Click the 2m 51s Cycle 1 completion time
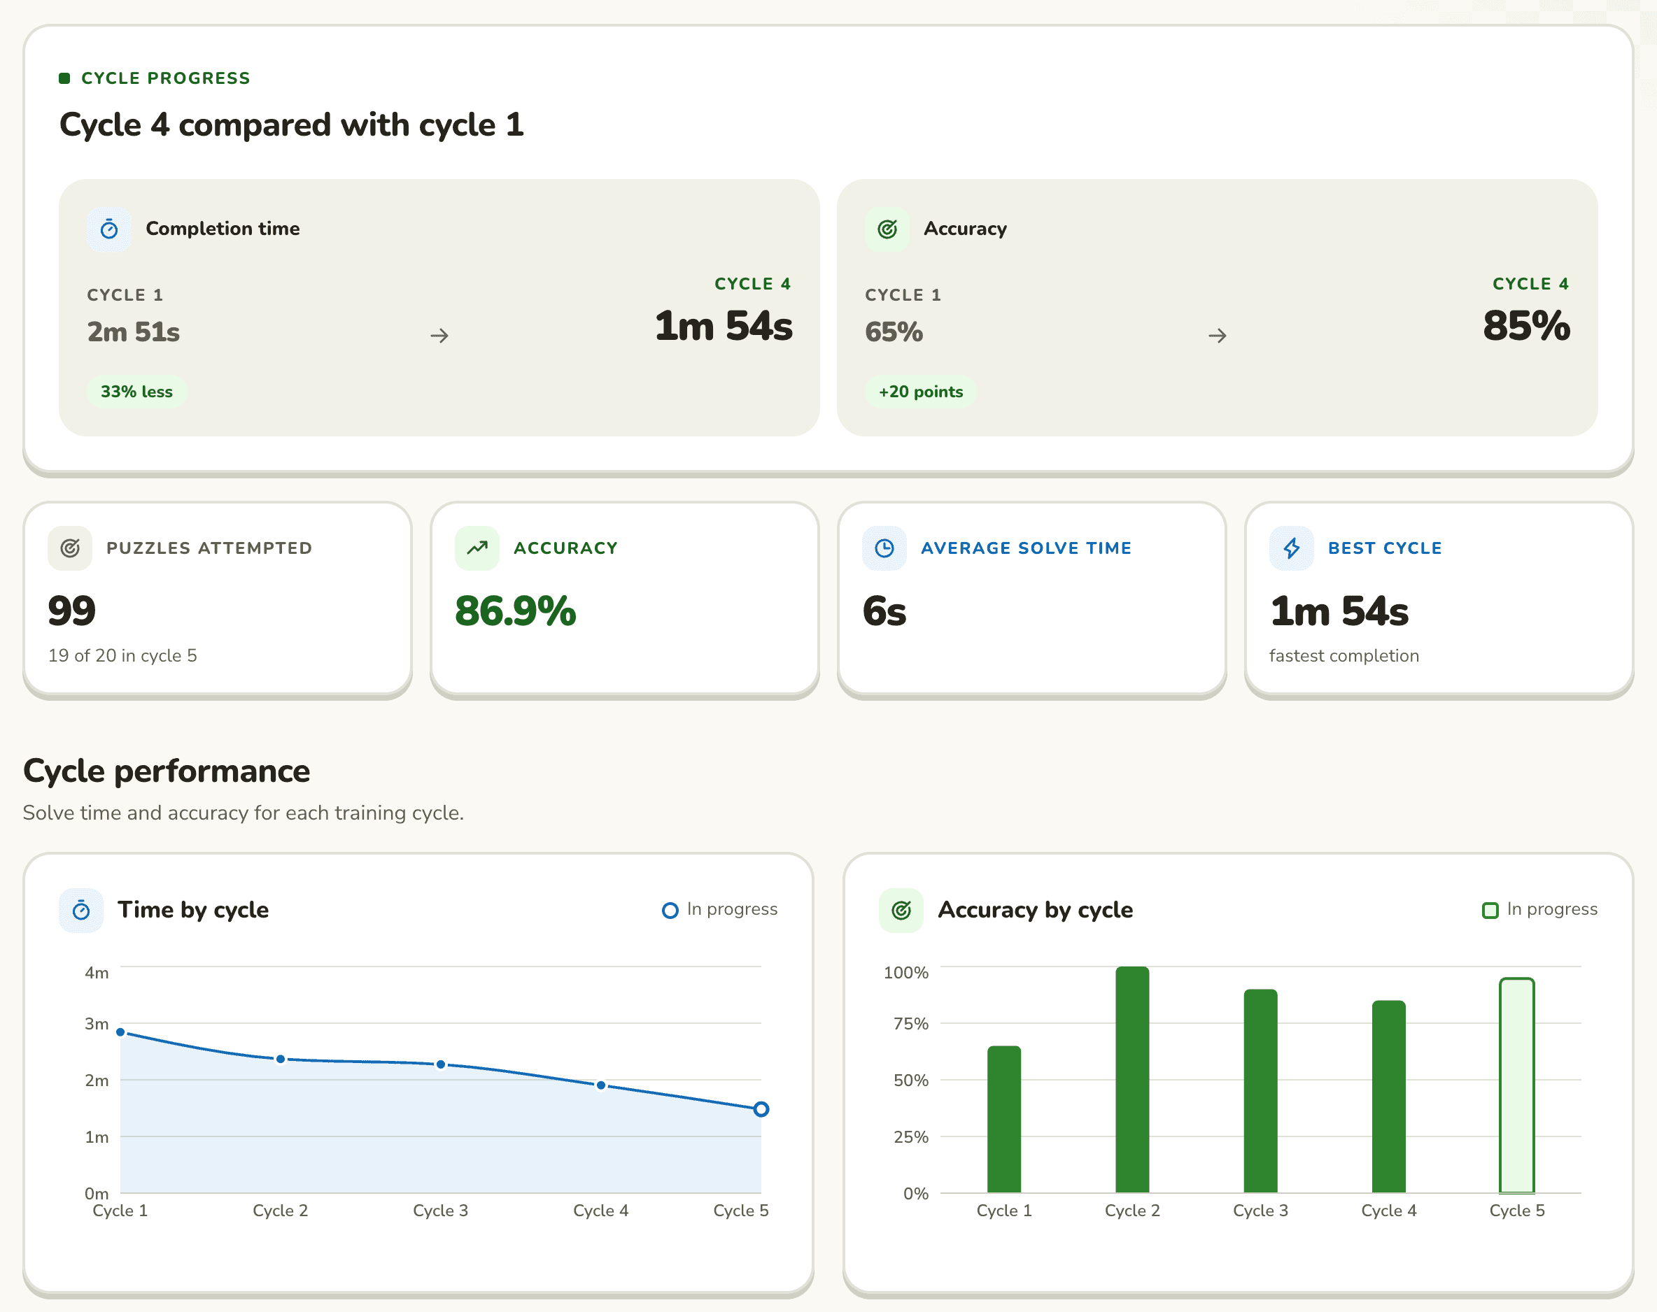Image resolution: width=1657 pixels, height=1312 pixels. pyautogui.click(x=134, y=331)
